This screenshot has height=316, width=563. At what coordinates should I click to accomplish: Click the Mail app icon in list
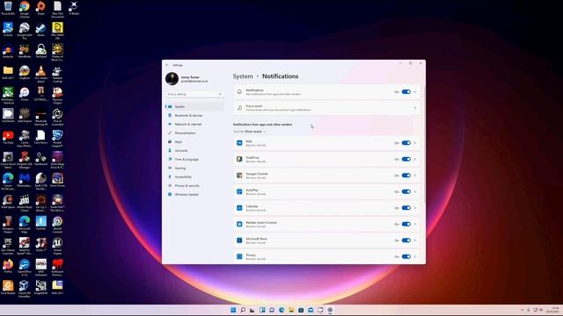[239, 143]
